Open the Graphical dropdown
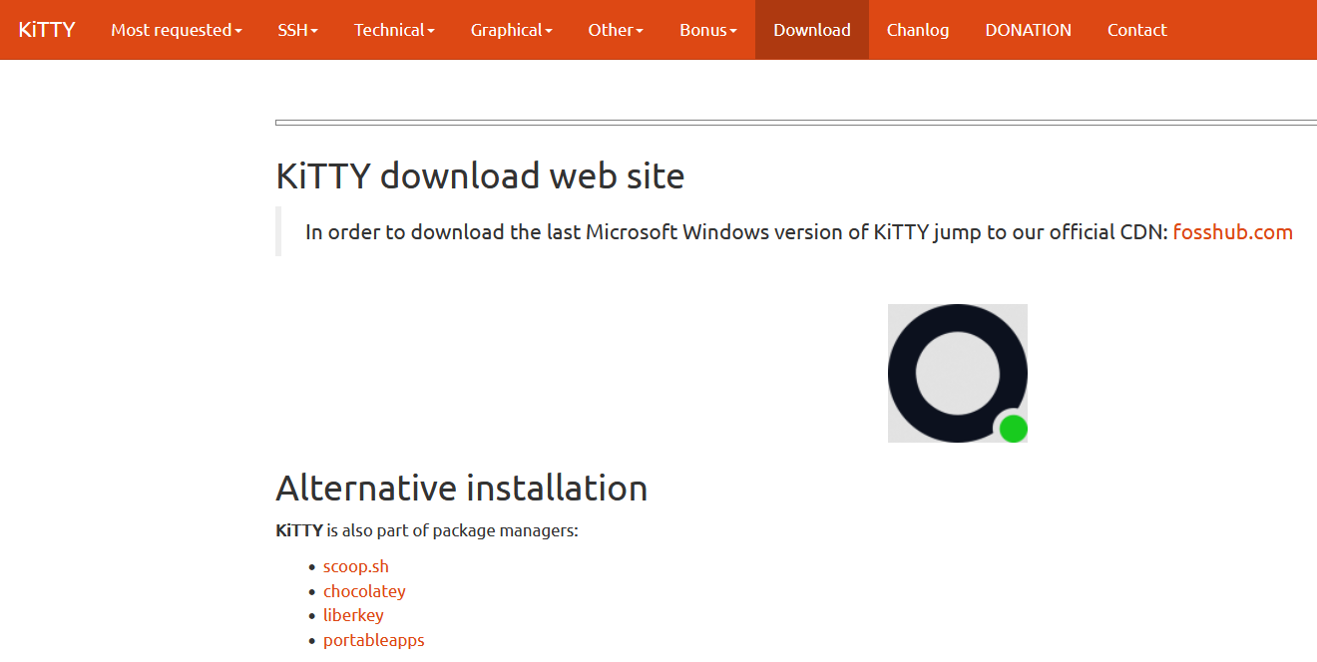Screen dimensions: 1317x662 (x=511, y=30)
